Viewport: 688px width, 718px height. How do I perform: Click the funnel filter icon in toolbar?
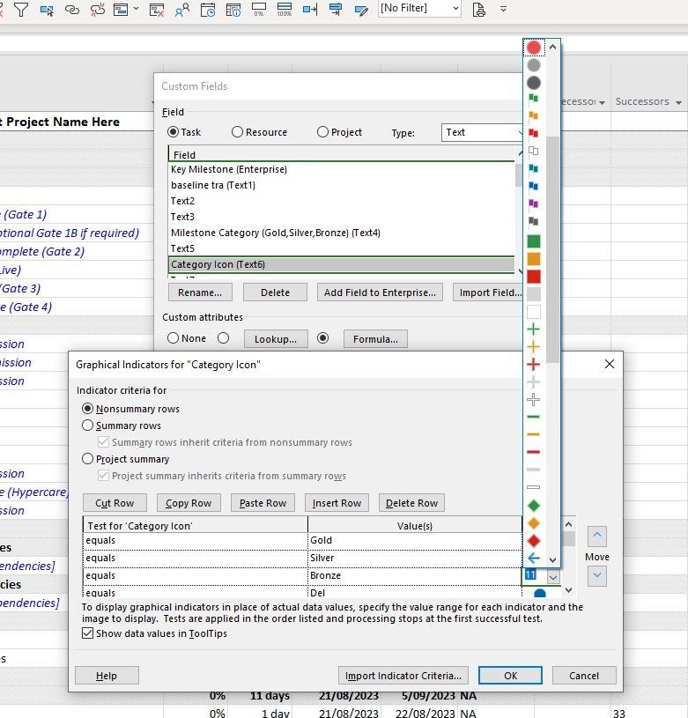21,9
